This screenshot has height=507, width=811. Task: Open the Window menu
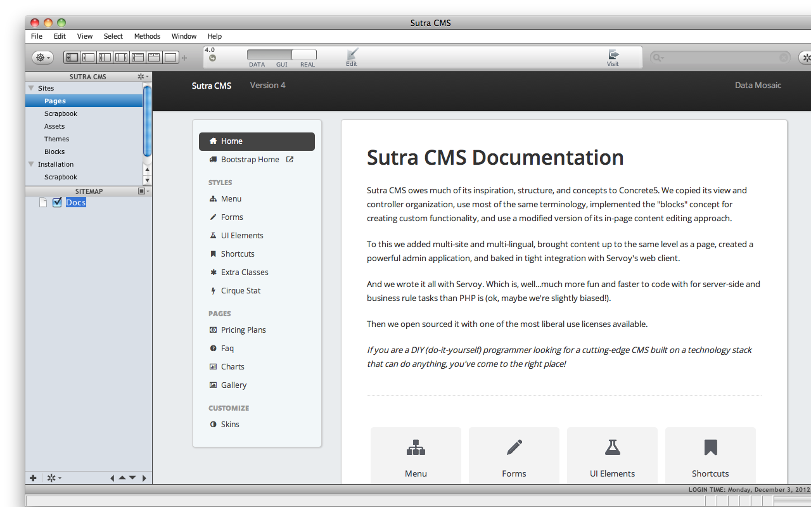pyautogui.click(x=184, y=36)
